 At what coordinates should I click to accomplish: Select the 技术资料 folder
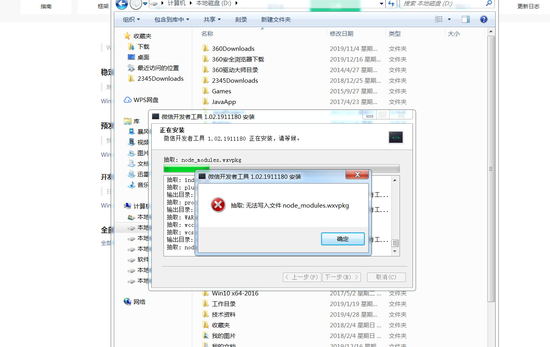224,314
